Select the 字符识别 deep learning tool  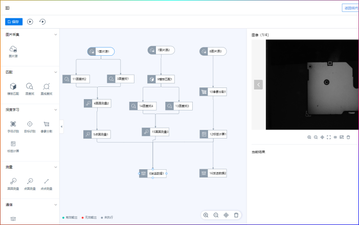13,125
